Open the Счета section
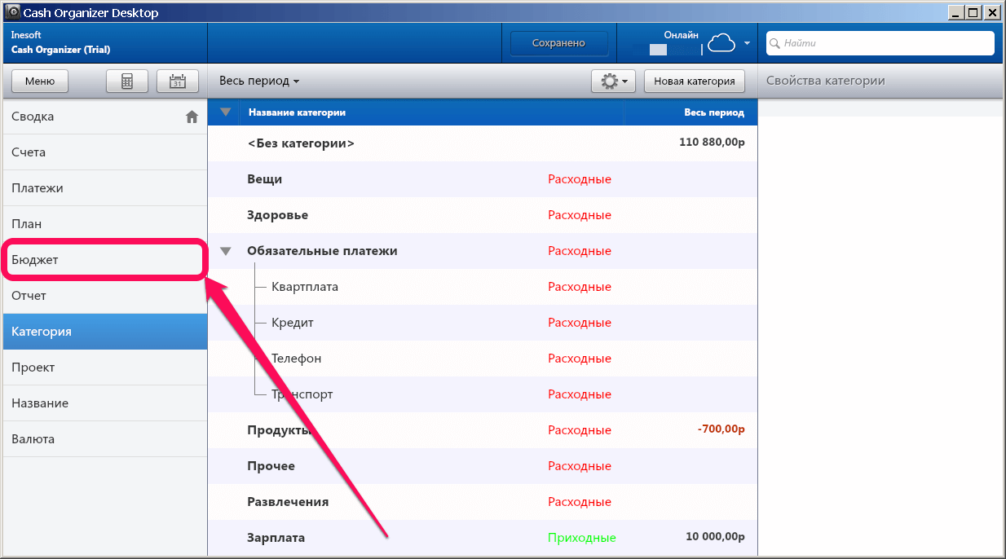The height and width of the screenshot is (559, 1006). coord(104,152)
